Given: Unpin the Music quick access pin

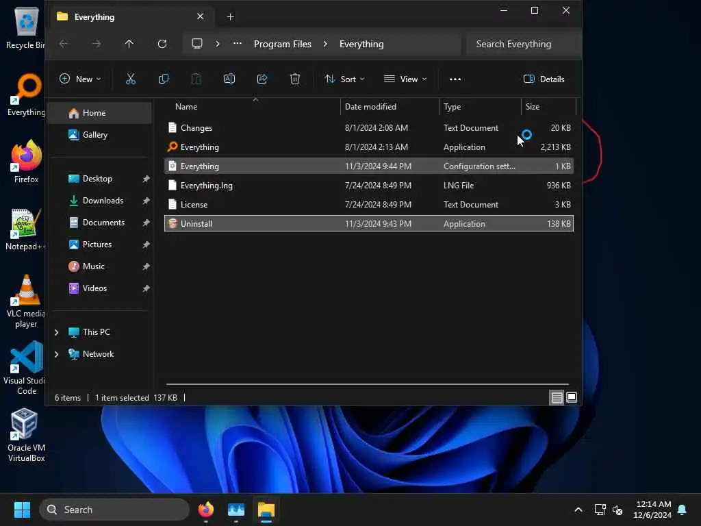Looking at the screenshot, I should tap(146, 266).
